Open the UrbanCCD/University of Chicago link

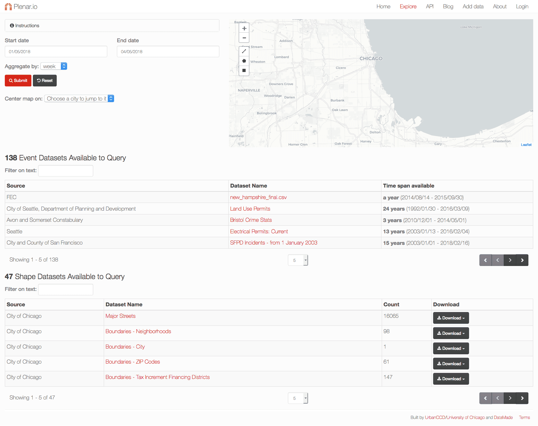coord(455,418)
